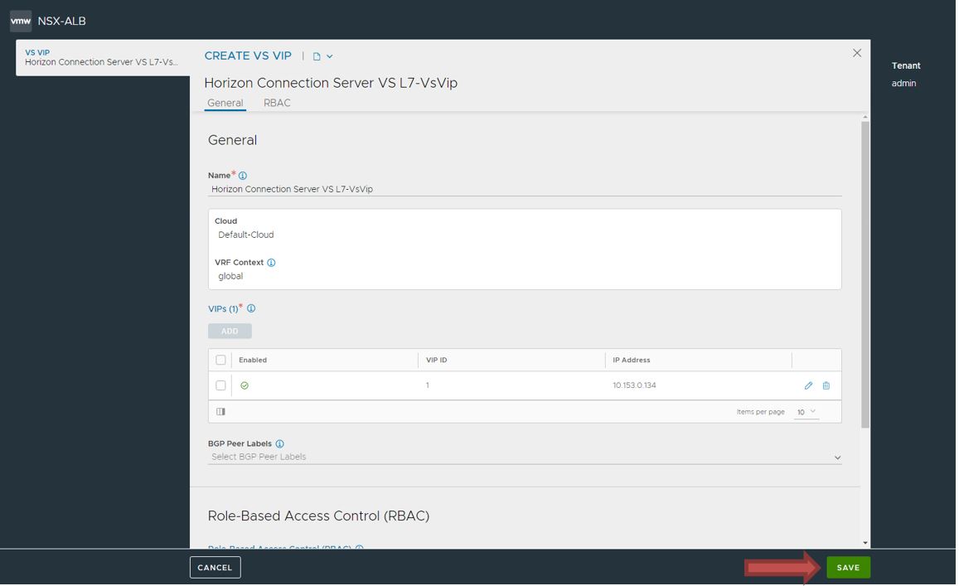Viewport: 959px width, 586px height.
Task: Click the scroll down arrow at scrollbar bottom
Action: tap(865, 543)
